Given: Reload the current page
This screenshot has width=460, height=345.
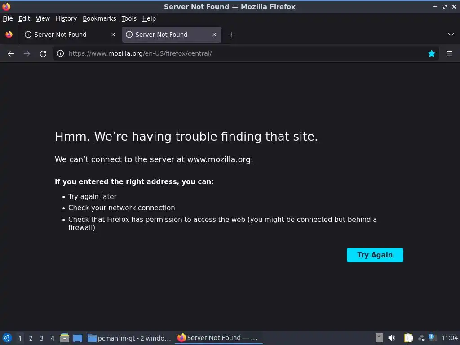Looking at the screenshot, I should coord(43,54).
